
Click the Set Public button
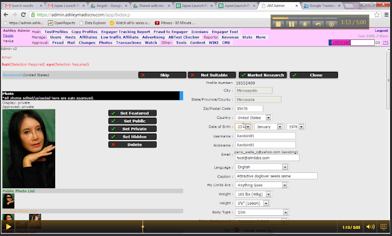click(x=132, y=121)
